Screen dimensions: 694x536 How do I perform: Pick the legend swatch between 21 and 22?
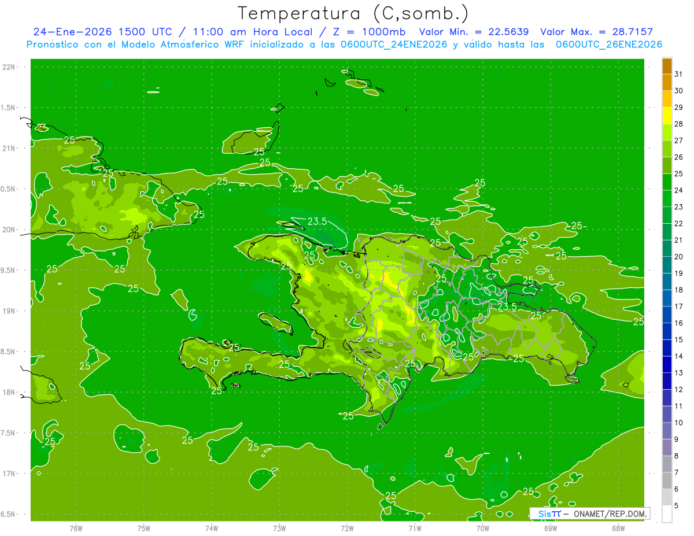click(667, 232)
